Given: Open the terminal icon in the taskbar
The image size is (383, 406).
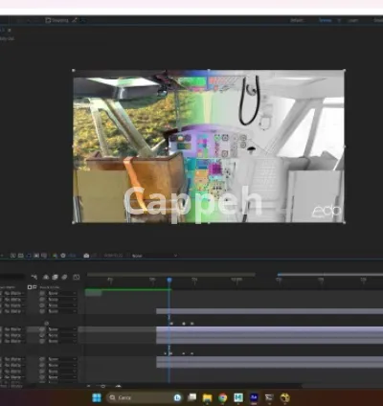Looking at the screenshot, I should 269,397.
